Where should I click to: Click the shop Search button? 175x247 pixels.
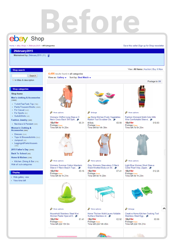pyautogui.click(x=33, y=76)
